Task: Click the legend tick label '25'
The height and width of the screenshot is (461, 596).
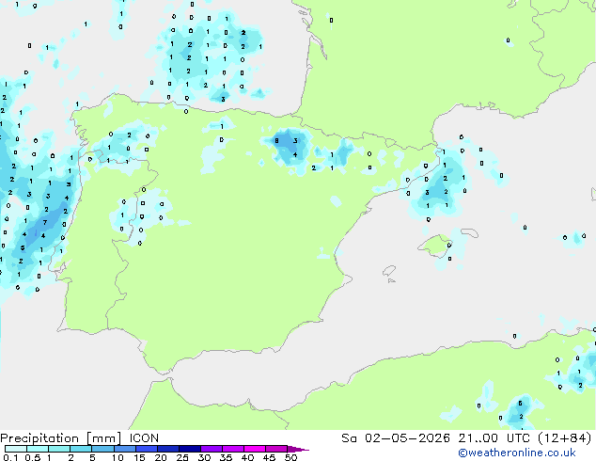Action: [x=182, y=457]
